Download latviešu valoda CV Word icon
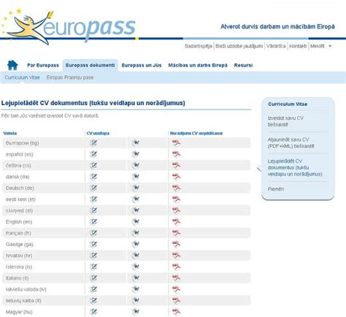This screenshot has width=346, height=317. [136, 289]
